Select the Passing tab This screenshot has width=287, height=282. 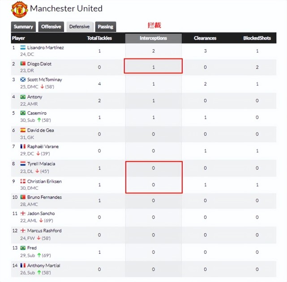106,27
